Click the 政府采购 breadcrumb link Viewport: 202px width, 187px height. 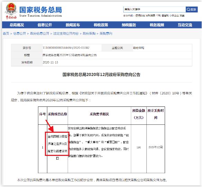coord(89,34)
